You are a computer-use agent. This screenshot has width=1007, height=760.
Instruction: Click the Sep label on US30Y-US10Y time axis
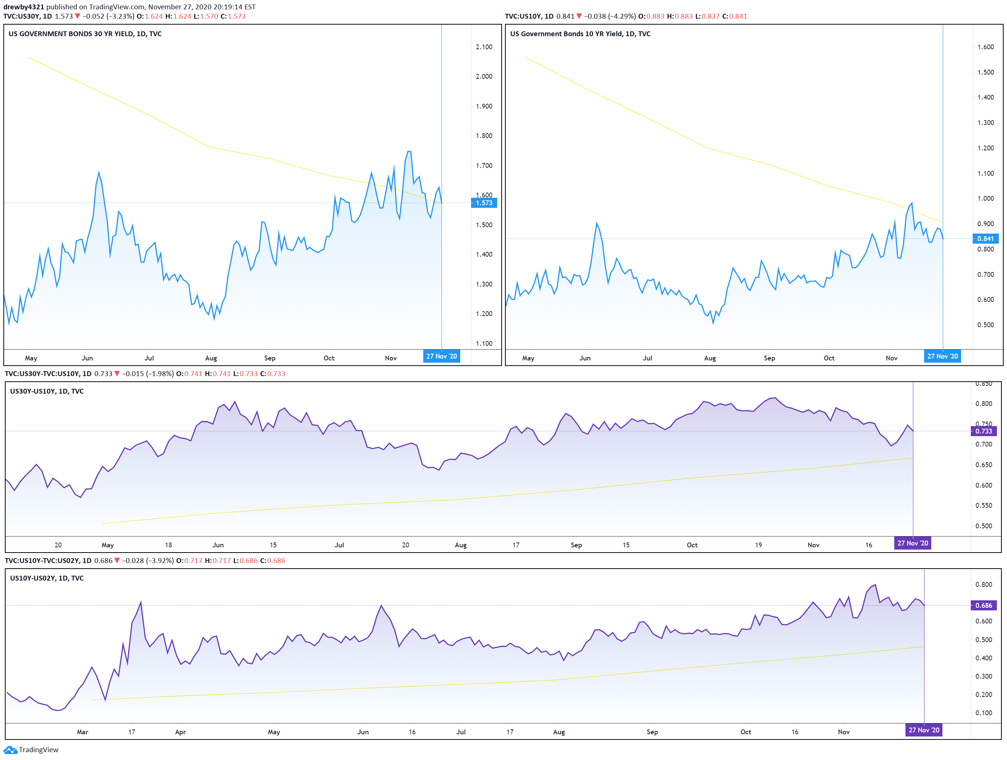point(576,545)
